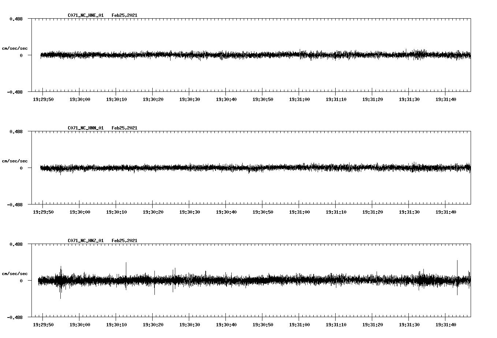497x338 pixels.
Task: Click the zero baseline label on the HNE plot
Action: [20, 55]
